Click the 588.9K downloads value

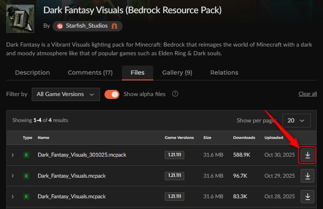click(x=242, y=155)
